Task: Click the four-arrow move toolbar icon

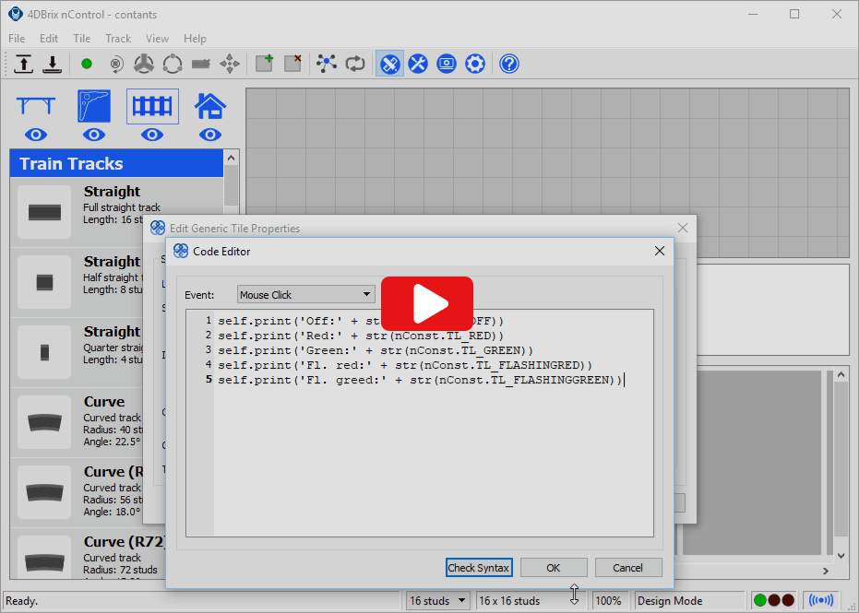Action: point(230,64)
